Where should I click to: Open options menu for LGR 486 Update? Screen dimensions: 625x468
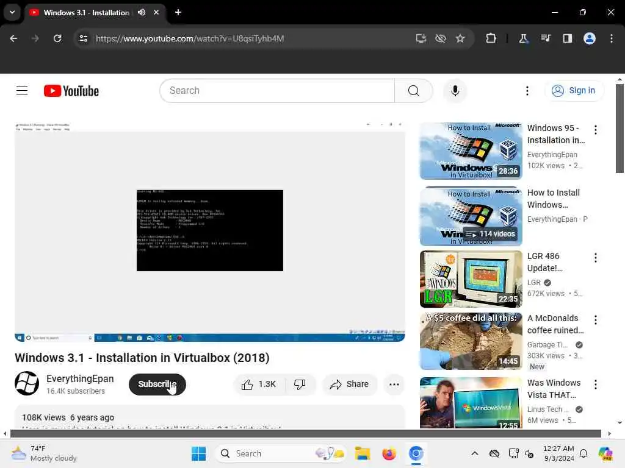click(596, 258)
